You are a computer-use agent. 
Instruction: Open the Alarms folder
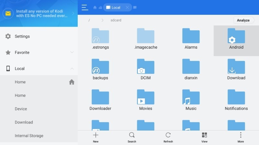click(x=191, y=39)
